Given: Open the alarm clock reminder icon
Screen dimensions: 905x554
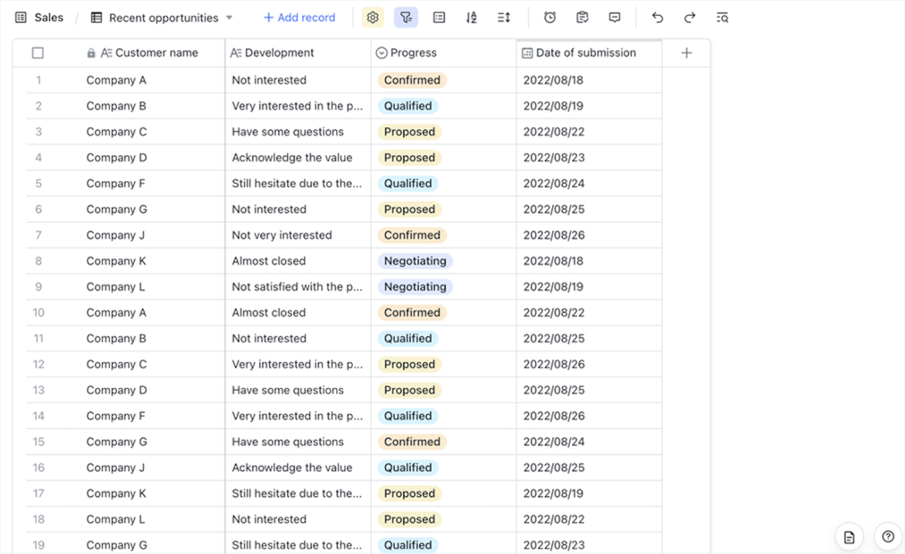Looking at the screenshot, I should [x=550, y=18].
